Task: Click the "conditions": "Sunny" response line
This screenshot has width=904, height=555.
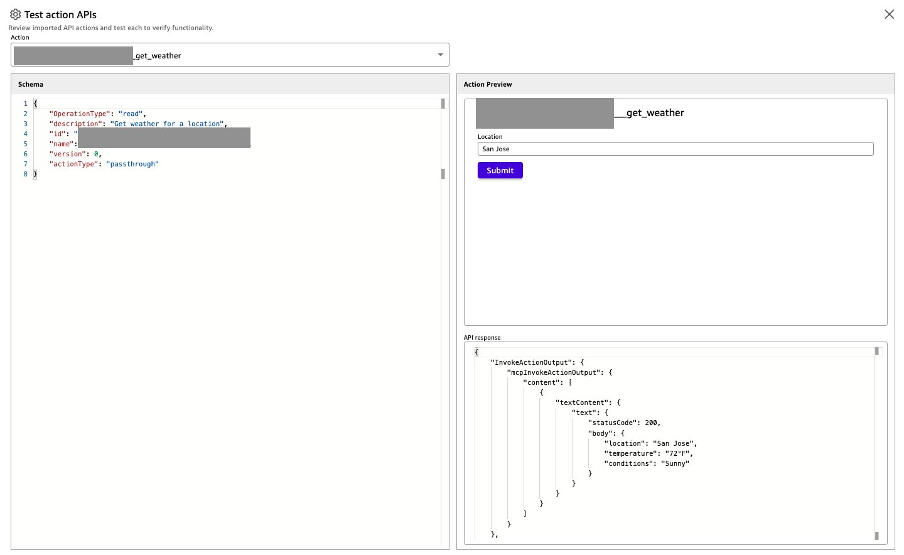Action: pos(647,463)
